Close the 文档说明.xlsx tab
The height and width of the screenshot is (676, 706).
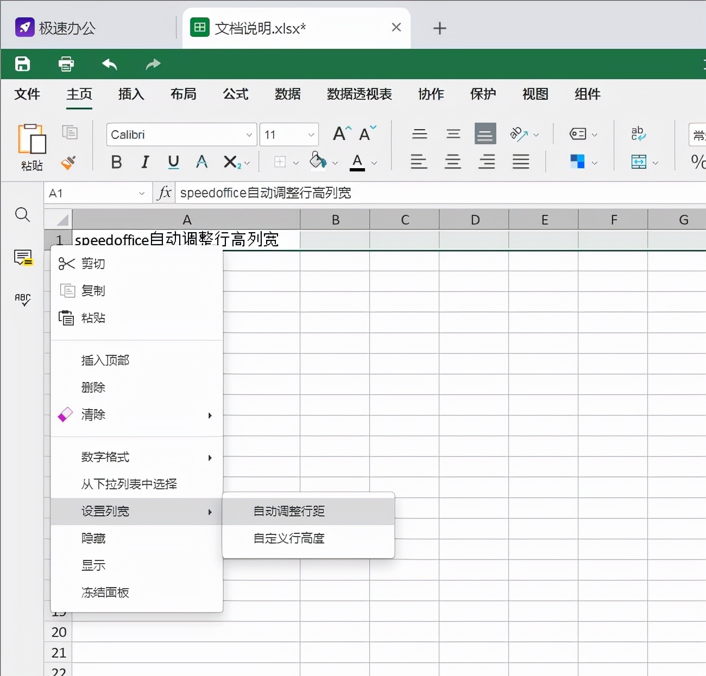pos(396,27)
